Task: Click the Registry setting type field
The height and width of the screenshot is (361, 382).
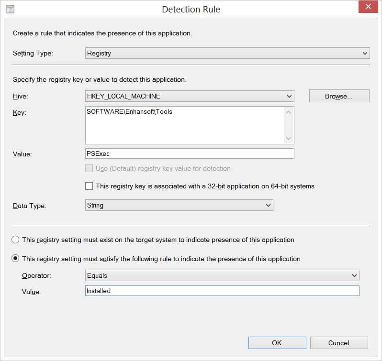Action: coord(227,53)
